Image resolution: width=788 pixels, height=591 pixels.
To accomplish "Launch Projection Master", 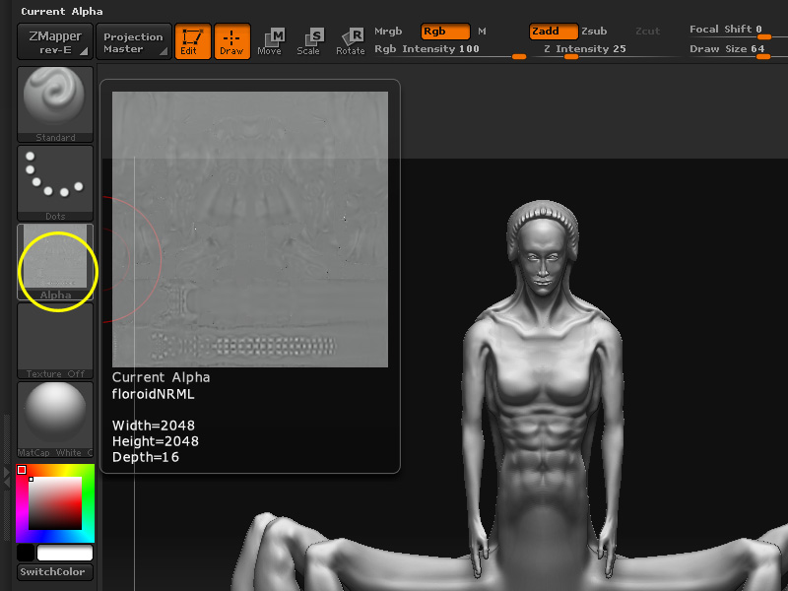I will [133, 40].
